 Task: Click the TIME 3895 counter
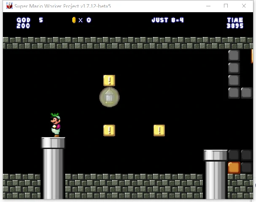point(235,23)
